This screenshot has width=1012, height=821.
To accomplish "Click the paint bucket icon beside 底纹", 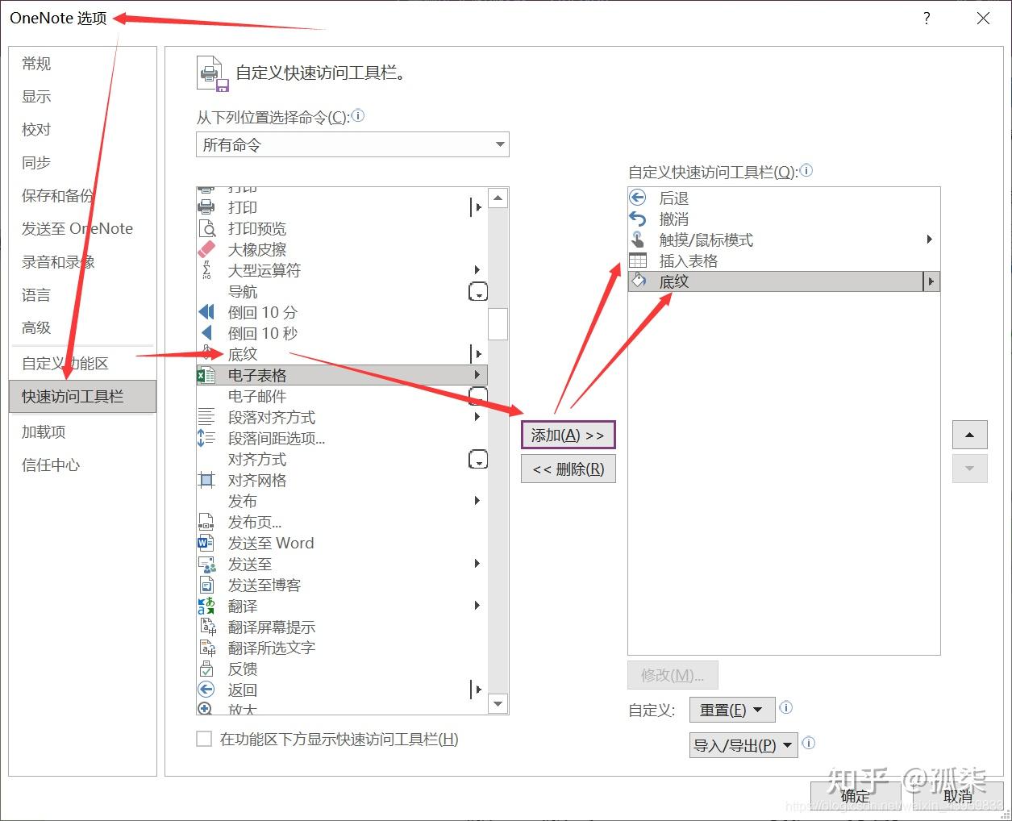I will (x=638, y=281).
